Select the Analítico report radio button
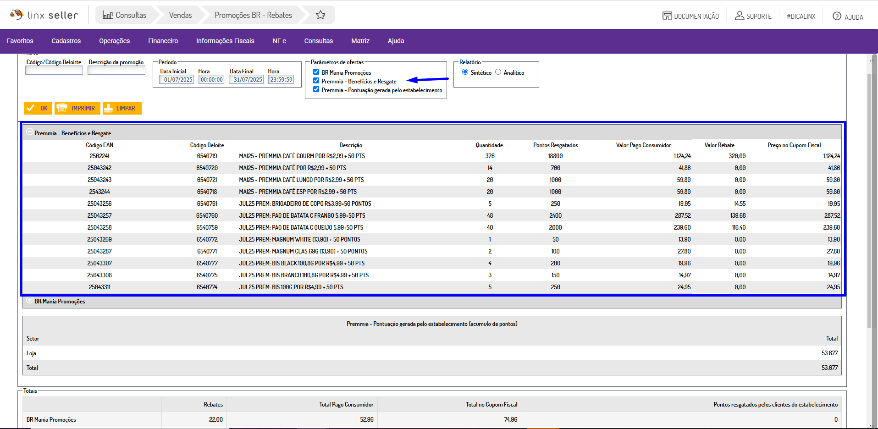 click(498, 72)
